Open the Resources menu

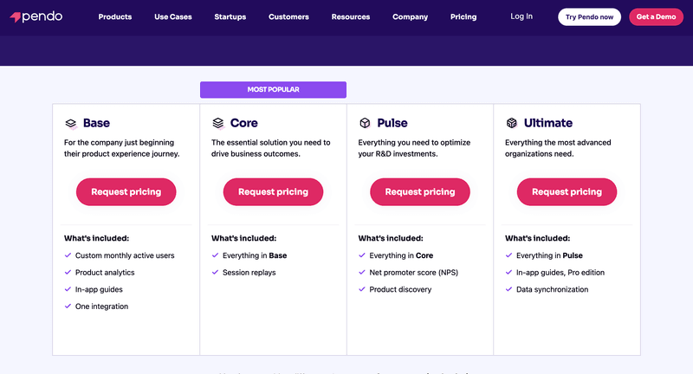coord(351,16)
